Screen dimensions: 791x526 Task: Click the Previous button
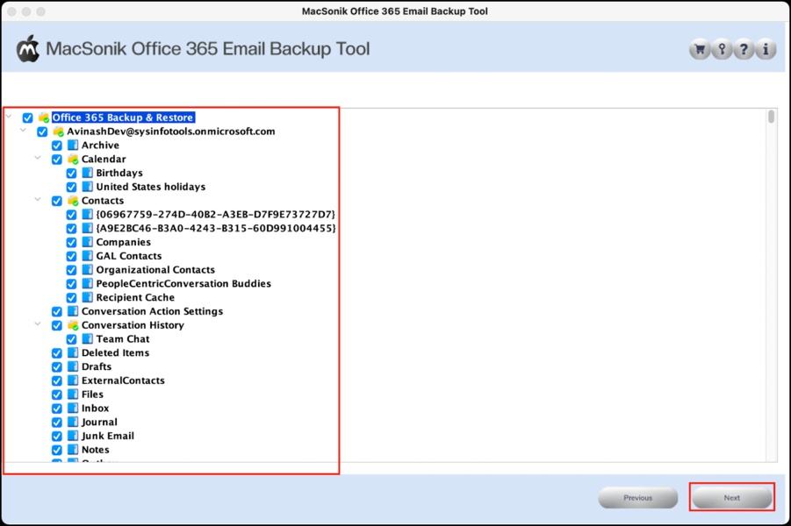click(x=638, y=498)
